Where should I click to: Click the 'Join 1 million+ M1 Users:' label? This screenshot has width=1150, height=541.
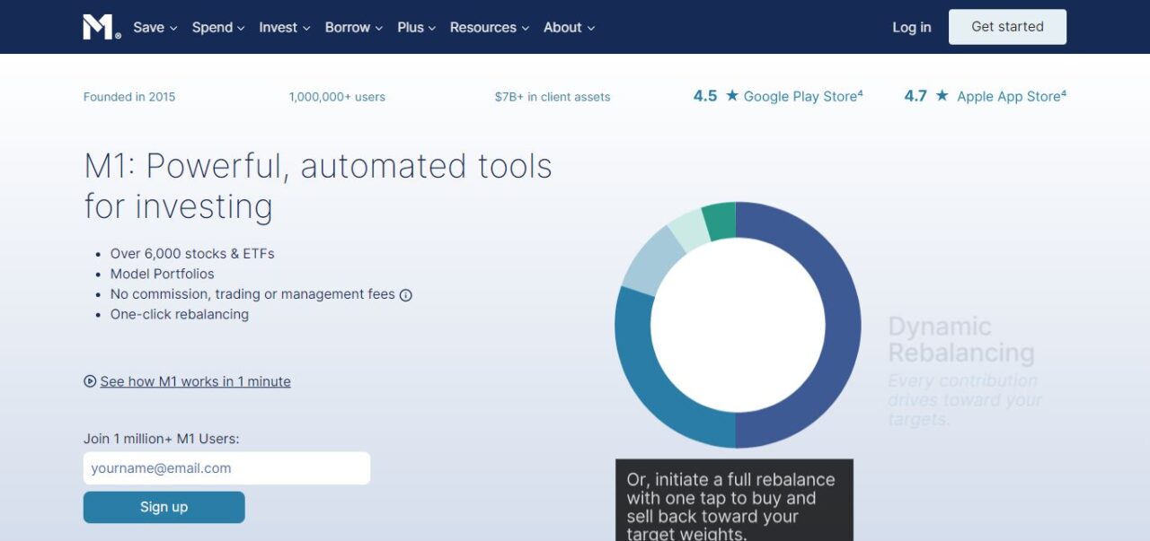[162, 439]
